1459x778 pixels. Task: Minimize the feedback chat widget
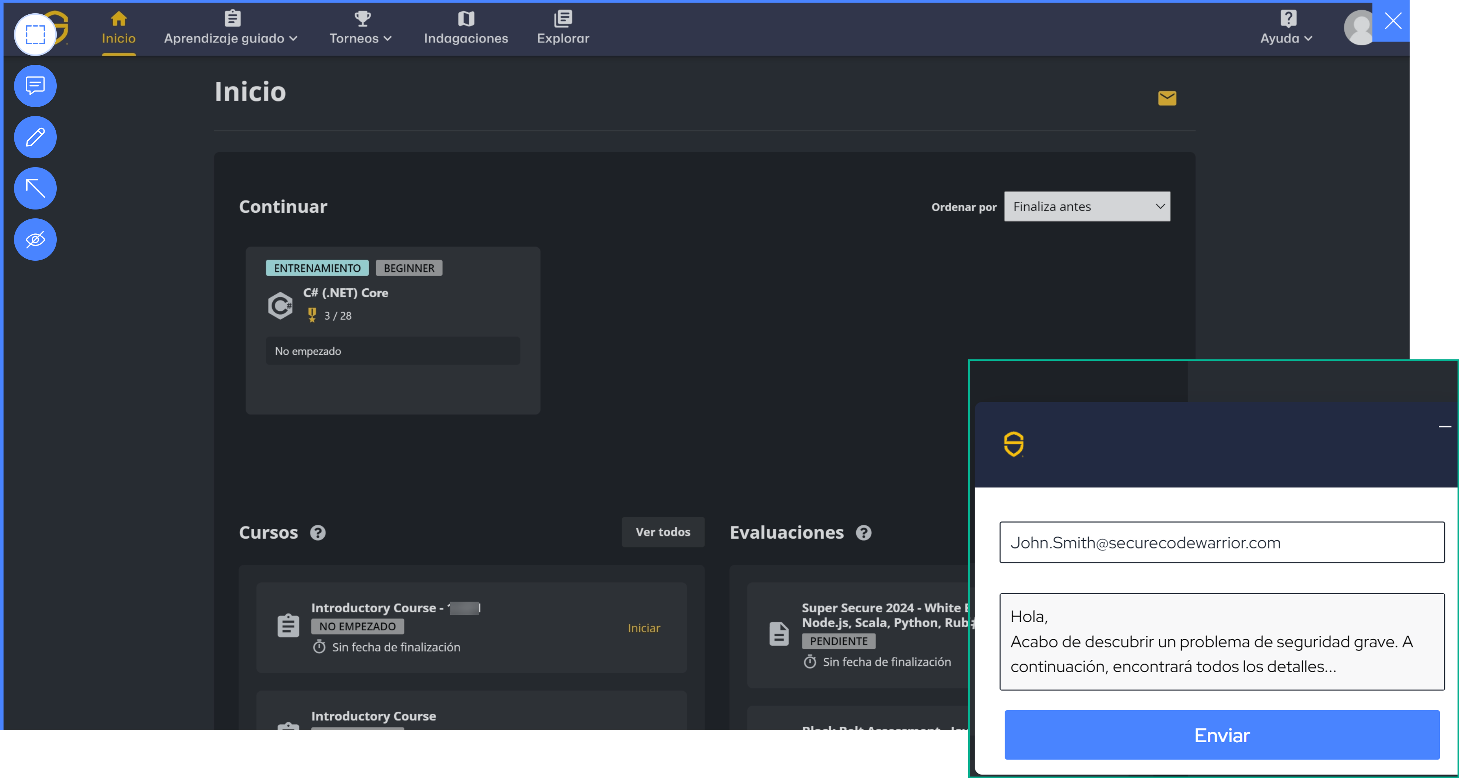(x=1444, y=427)
